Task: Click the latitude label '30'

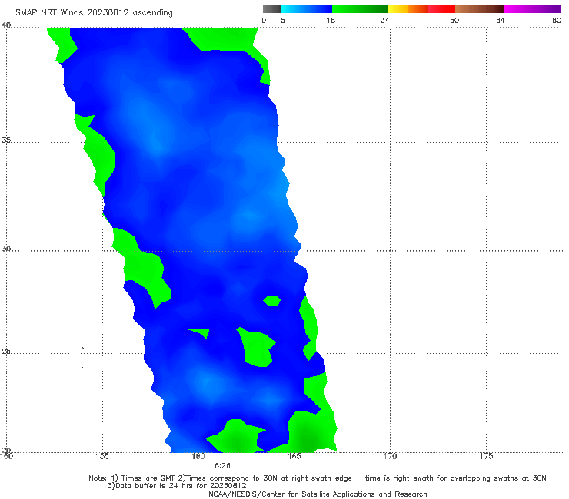Action: point(6,249)
